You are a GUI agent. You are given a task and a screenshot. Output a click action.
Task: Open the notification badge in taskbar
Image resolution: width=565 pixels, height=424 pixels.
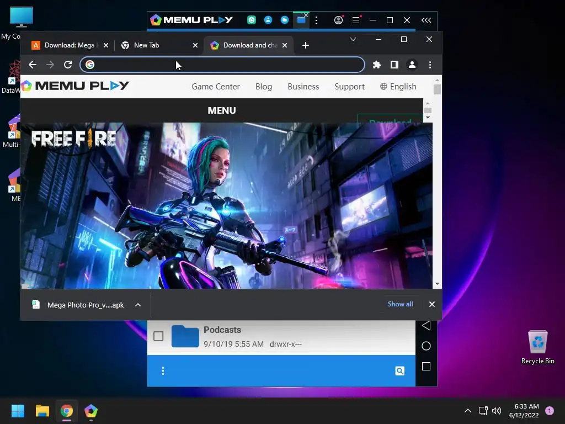[550, 411]
